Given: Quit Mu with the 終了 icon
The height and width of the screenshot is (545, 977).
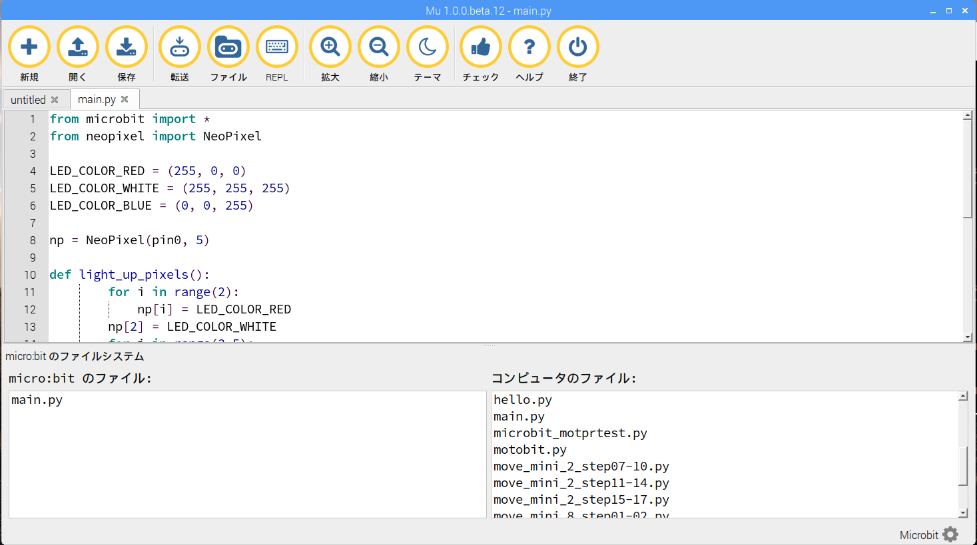Looking at the screenshot, I should pos(577,47).
